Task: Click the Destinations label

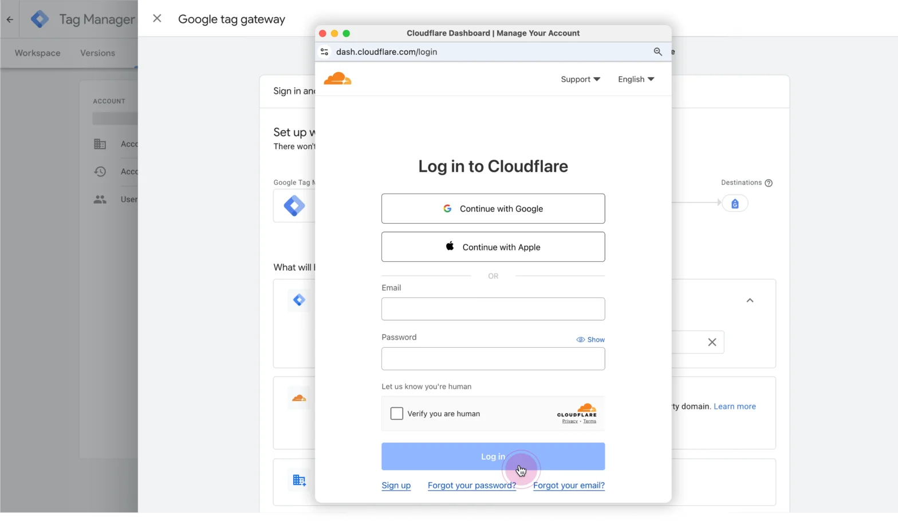Action: point(741,183)
